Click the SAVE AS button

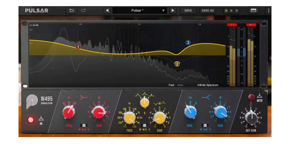208,10
